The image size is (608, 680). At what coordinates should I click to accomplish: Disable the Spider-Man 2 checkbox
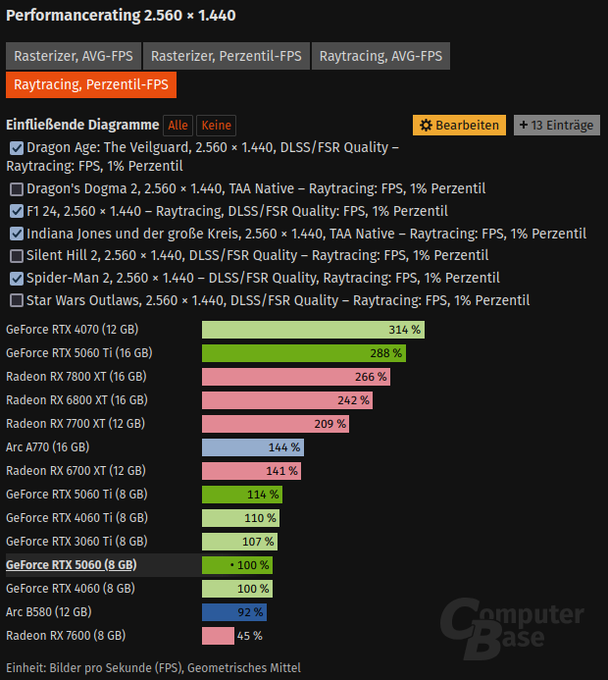click(17, 279)
